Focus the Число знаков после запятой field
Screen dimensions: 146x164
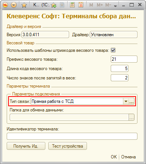pos(120,78)
